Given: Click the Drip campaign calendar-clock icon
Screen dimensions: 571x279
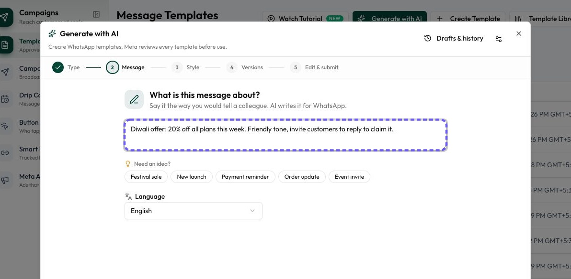Looking at the screenshot, I should [5, 99].
